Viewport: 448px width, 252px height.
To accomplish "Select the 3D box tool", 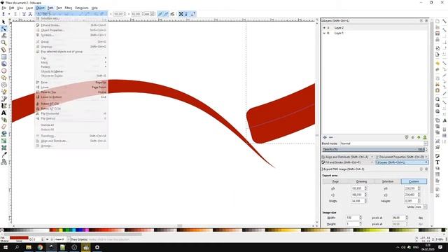I will 3,64.
